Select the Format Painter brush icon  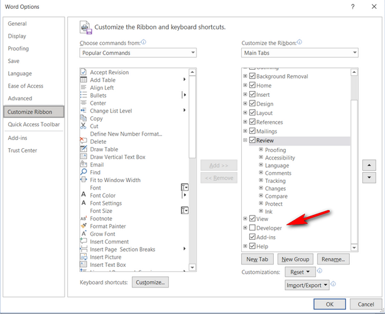84,225
